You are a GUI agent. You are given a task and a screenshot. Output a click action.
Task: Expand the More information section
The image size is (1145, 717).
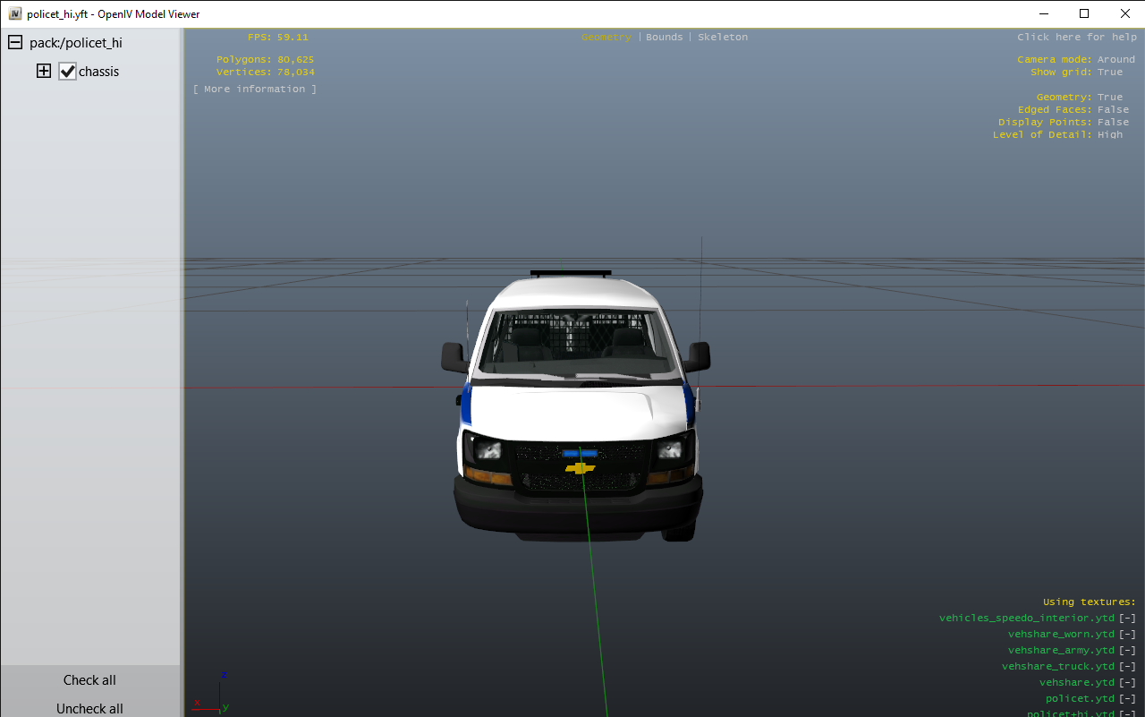point(255,90)
